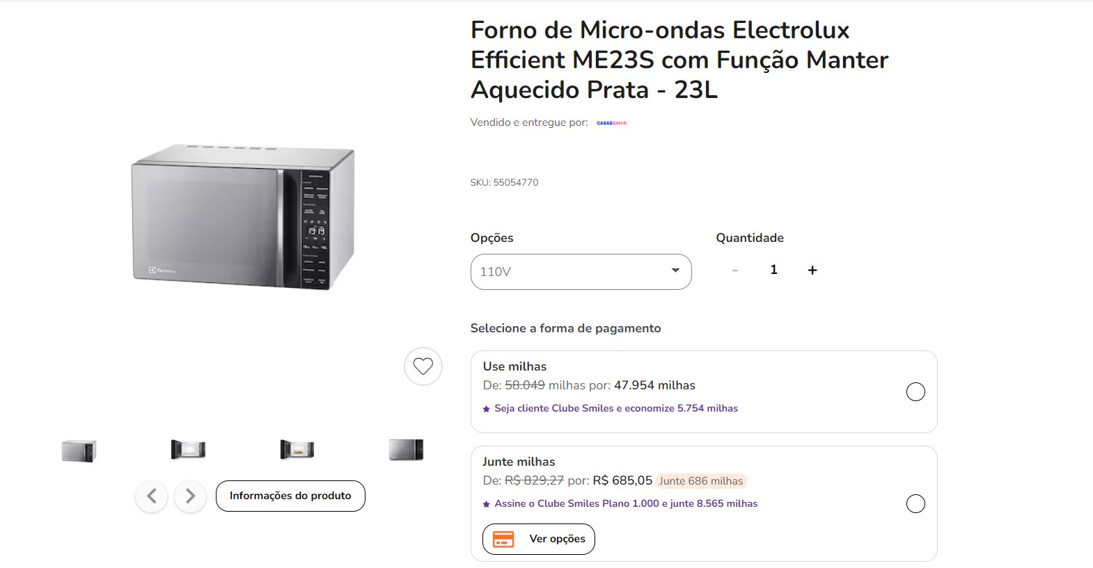Click the Ver opções button
This screenshot has width=1093, height=568.
(539, 539)
